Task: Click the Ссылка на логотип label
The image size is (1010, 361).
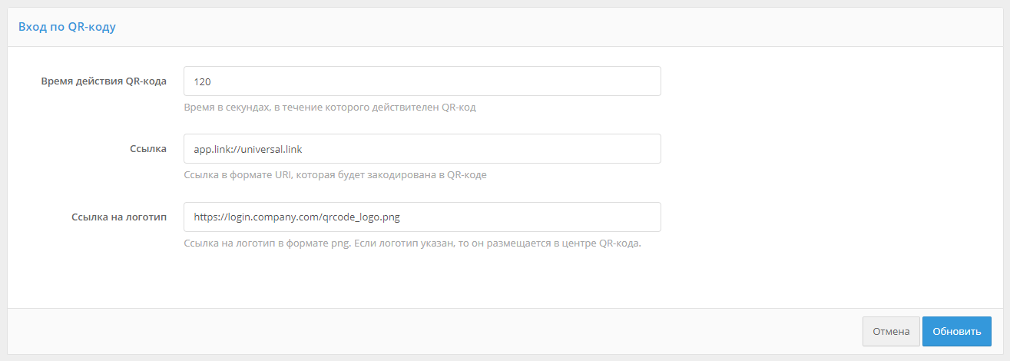Action: pos(119,217)
